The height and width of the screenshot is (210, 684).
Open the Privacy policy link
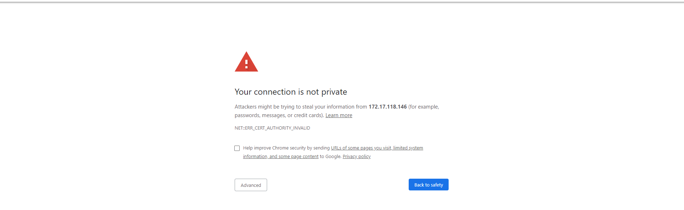[356, 157]
